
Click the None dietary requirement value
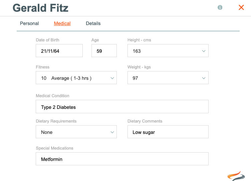click(x=47, y=132)
